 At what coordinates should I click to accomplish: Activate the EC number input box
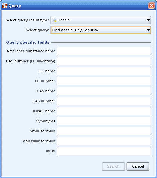104,81
